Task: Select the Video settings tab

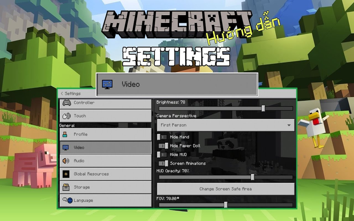Action: click(105, 148)
